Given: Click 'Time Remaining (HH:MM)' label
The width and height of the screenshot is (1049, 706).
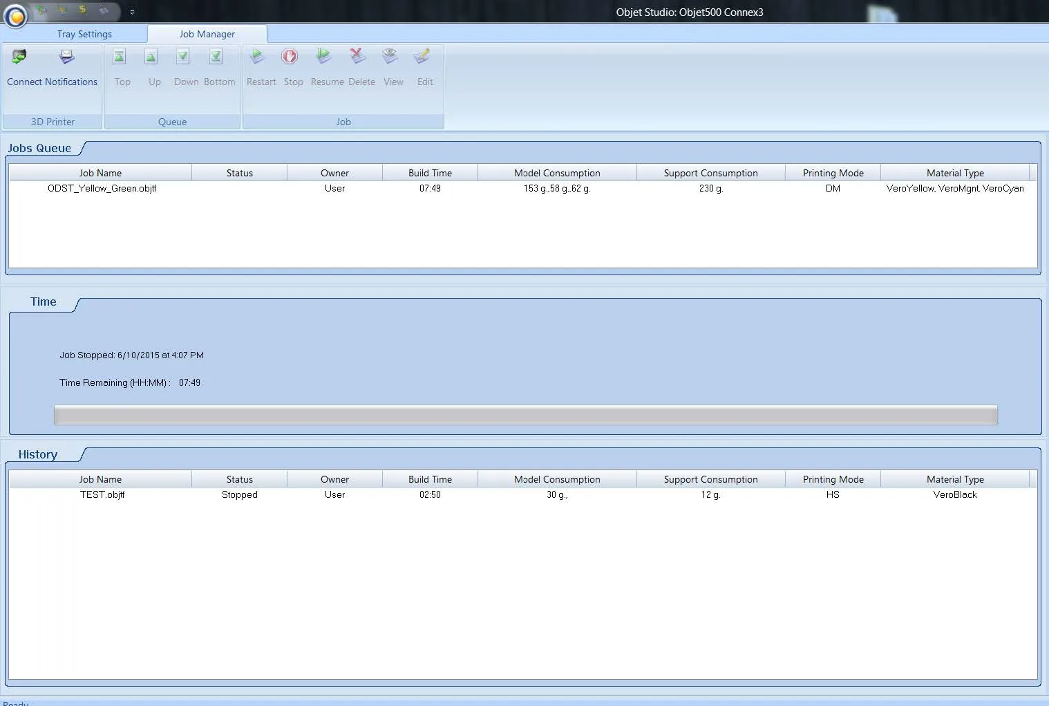Looking at the screenshot, I should 115,382.
